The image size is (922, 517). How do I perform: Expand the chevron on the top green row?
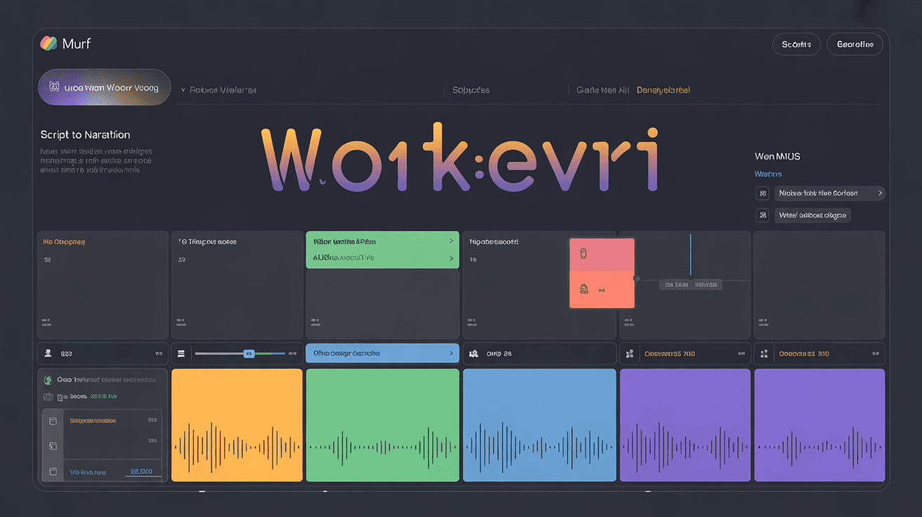[x=450, y=241]
